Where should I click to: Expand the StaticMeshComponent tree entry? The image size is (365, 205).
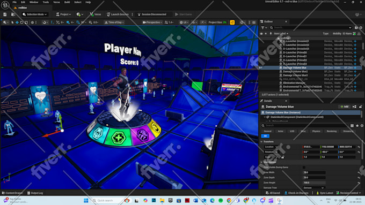click(x=265, y=117)
